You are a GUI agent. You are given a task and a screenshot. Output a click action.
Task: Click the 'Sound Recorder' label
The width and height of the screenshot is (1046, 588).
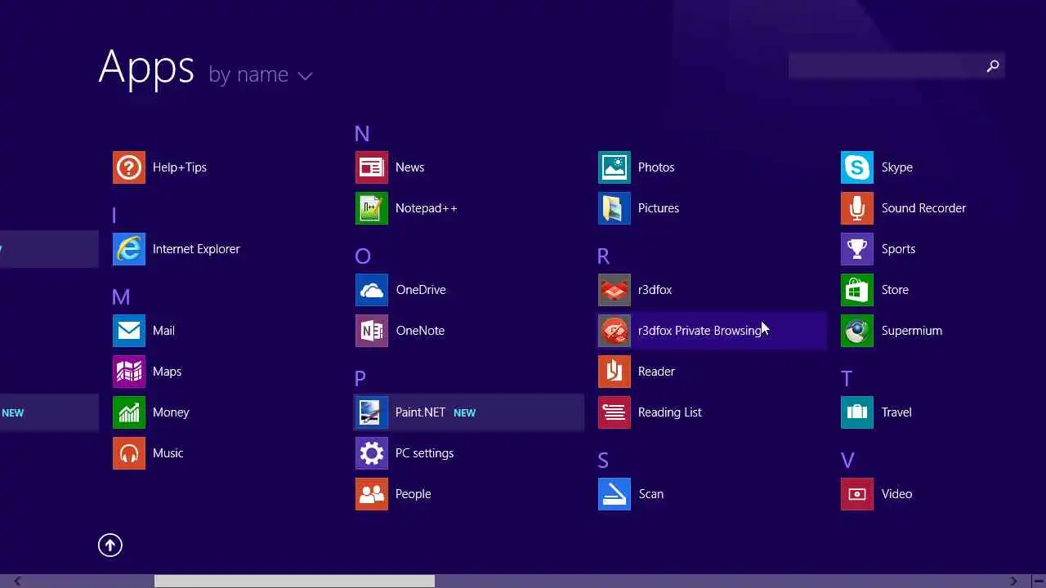pos(923,208)
